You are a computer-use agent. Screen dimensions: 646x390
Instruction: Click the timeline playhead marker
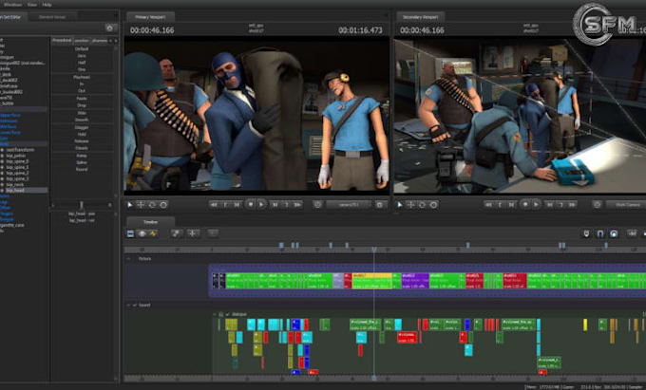(x=374, y=250)
